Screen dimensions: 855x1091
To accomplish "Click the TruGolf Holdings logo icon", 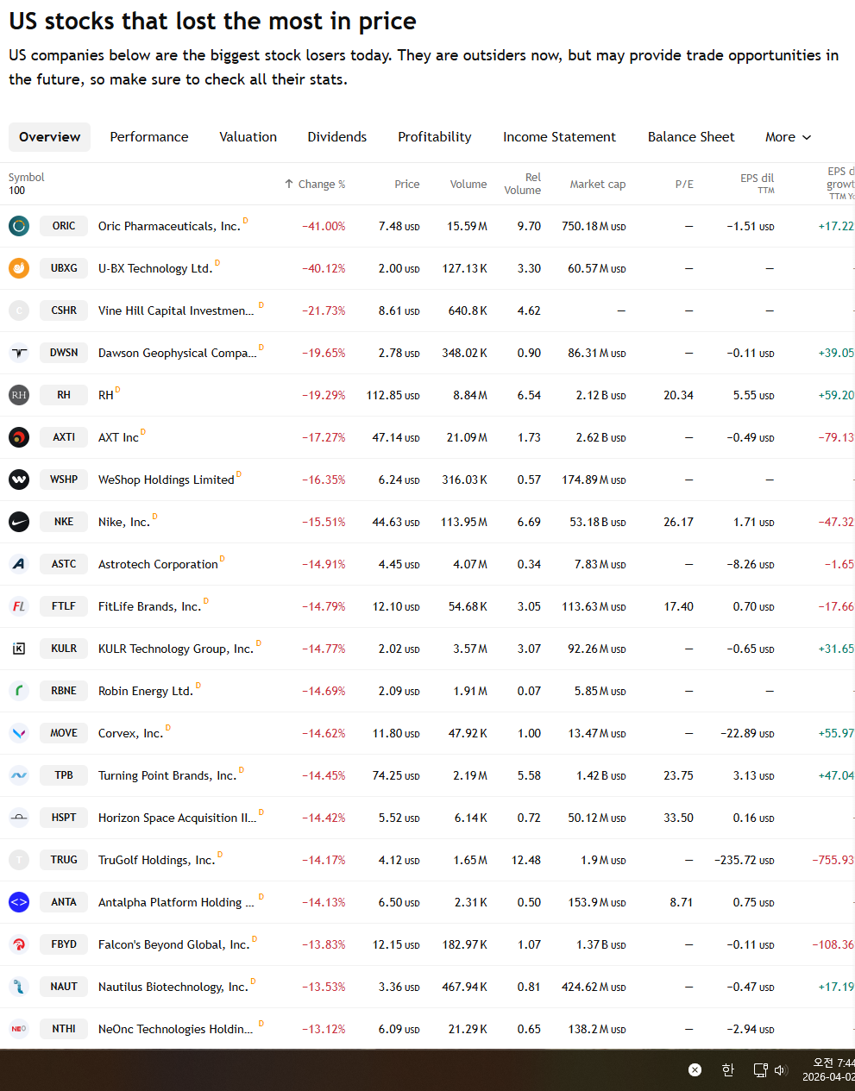I will point(19,860).
